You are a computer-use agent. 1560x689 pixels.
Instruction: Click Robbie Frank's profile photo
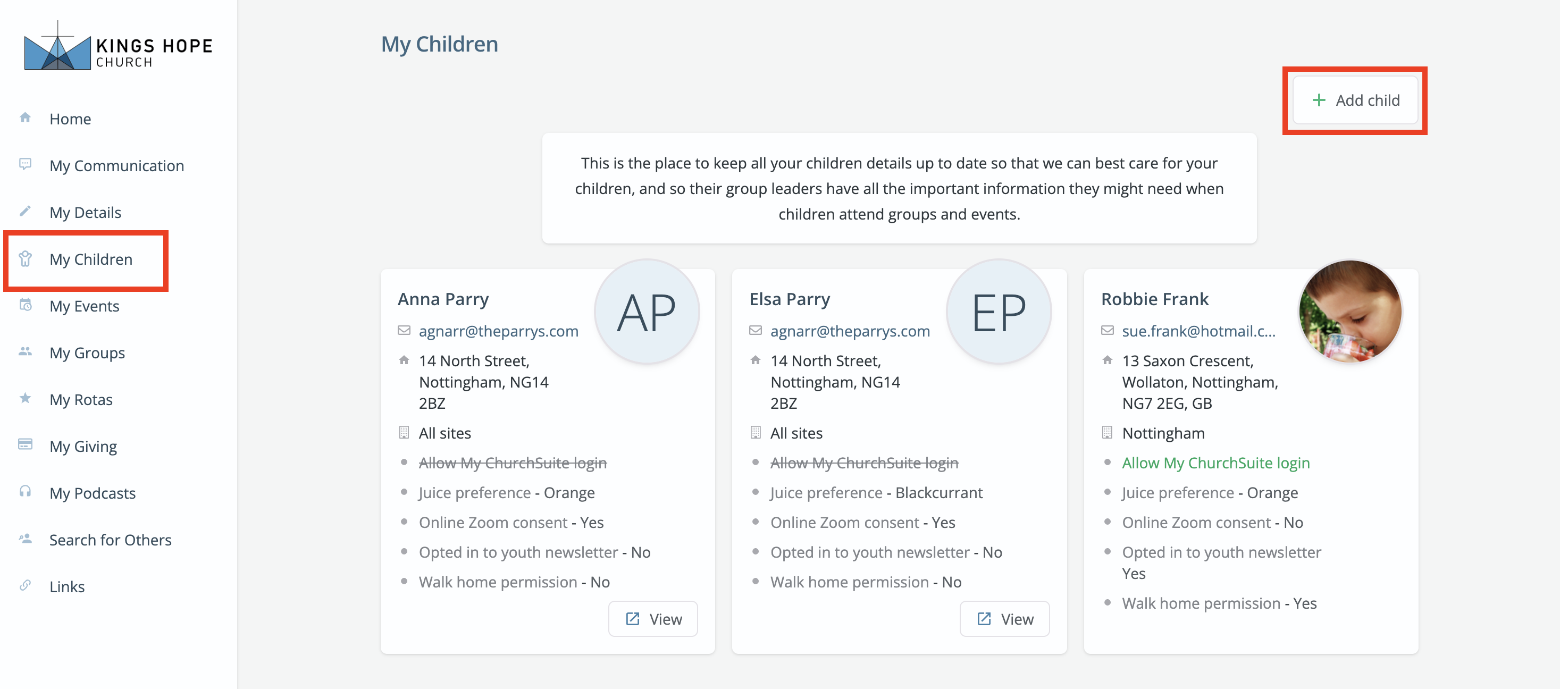1350,311
